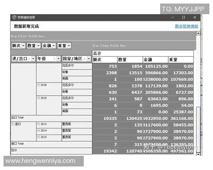Open the 进/出口 row field filter dropdown
This screenshot has height=170, width=213.
(33, 59)
